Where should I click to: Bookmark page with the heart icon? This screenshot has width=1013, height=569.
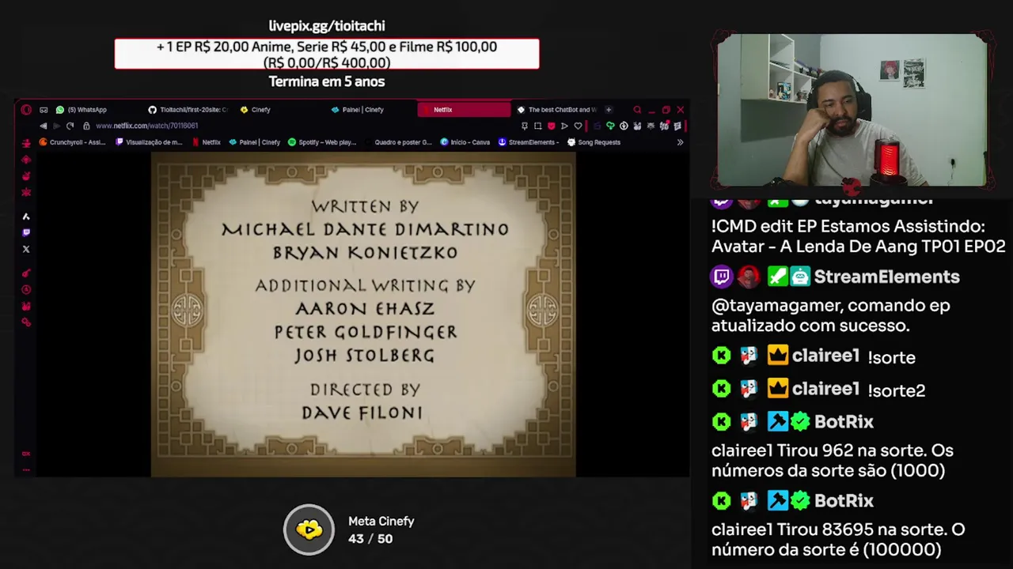(578, 126)
